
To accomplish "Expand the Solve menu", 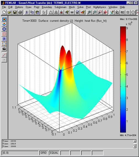I will click(x=80, y=7).
